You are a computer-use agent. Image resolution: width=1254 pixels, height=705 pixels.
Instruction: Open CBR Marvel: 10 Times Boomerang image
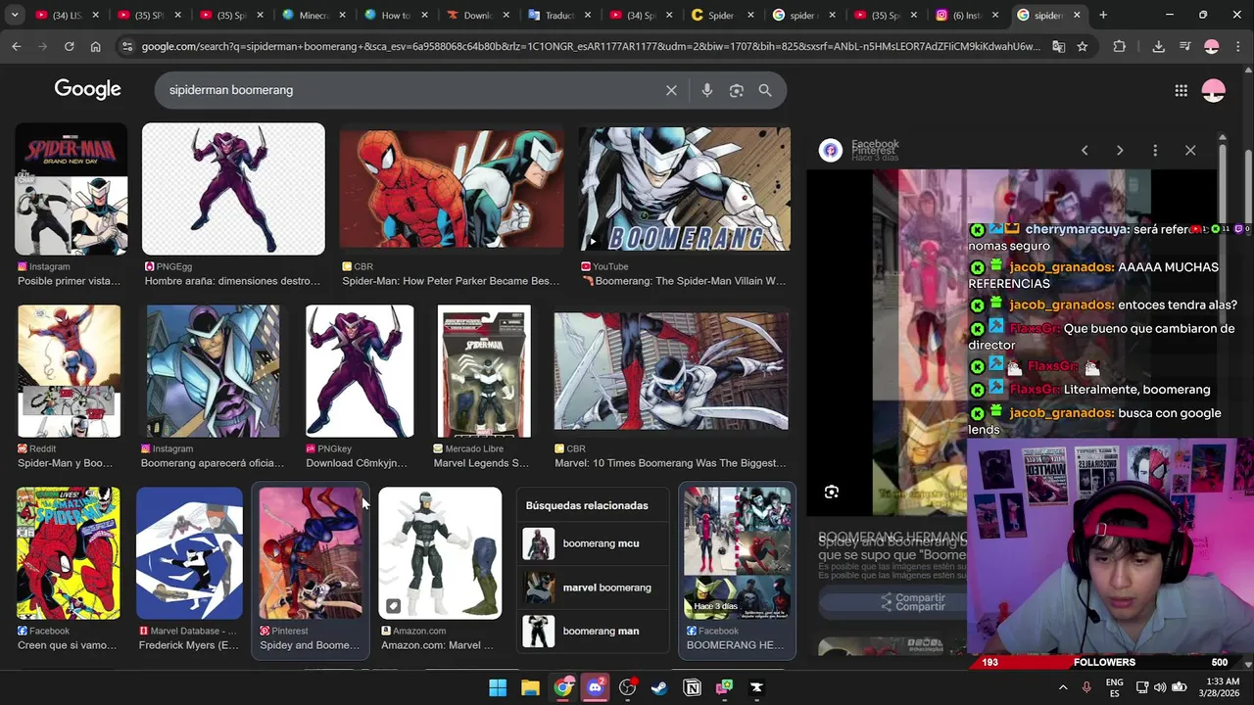671,371
